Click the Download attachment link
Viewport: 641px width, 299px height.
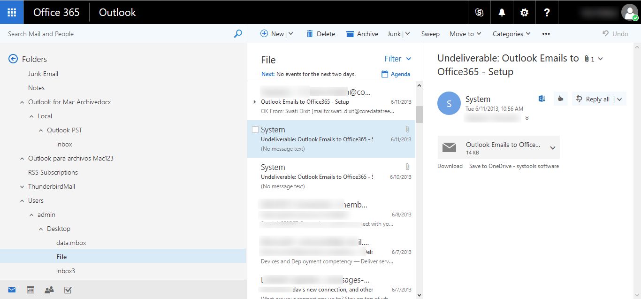(450, 166)
